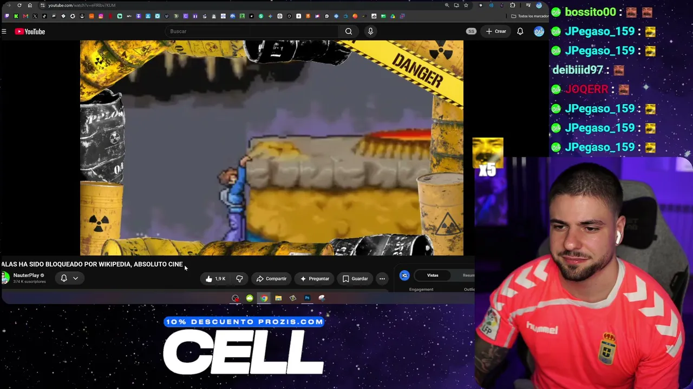Bookmark this page with the star icon

tap(466, 5)
